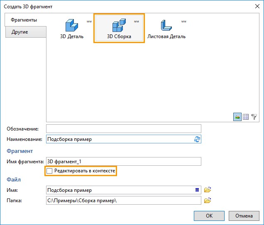The height and width of the screenshot is (225, 264).
Task: Click into the Наименование text field
Action: 124,139
